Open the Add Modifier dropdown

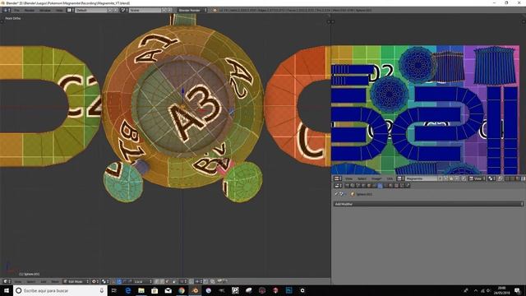pos(428,204)
